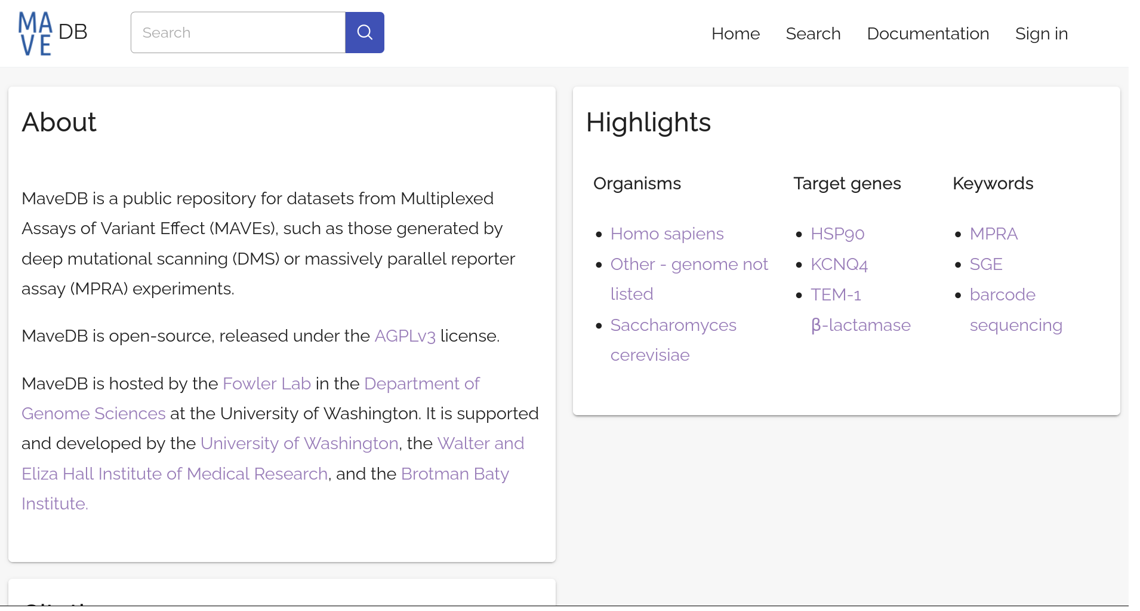Click the magnifying glass search button
Image resolution: width=1140 pixels, height=611 pixels.
[x=365, y=32]
